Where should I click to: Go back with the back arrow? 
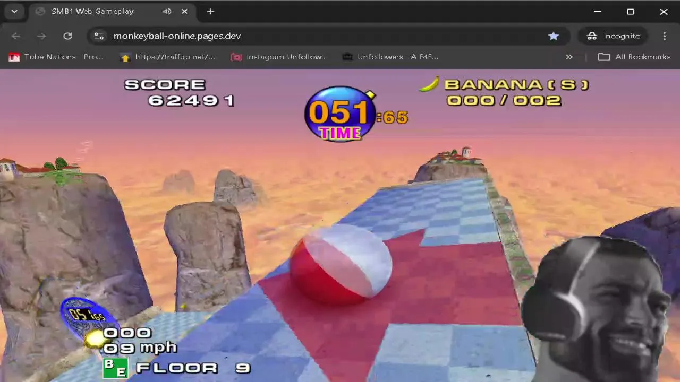[x=16, y=36]
